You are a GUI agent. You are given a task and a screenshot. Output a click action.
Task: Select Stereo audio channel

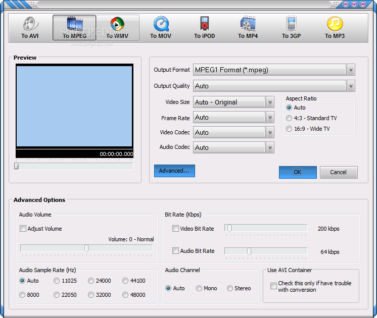pos(230,288)
